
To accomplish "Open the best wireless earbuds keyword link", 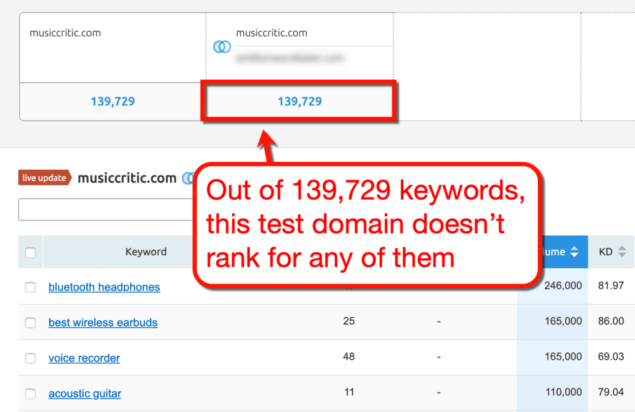I will 103,323.
